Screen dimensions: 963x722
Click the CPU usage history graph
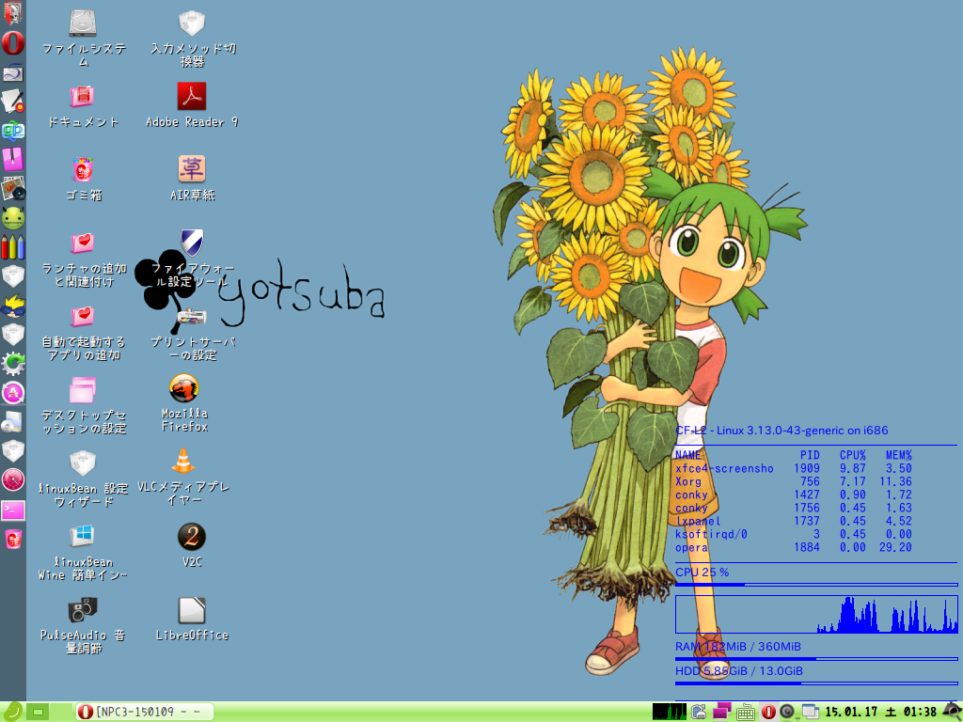(x=816, y=614)
